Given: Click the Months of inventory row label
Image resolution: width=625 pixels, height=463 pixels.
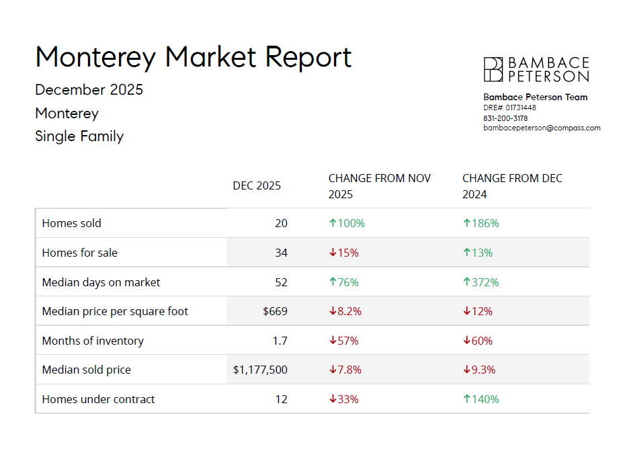Looking at the screenshot, I should (93, 341).
